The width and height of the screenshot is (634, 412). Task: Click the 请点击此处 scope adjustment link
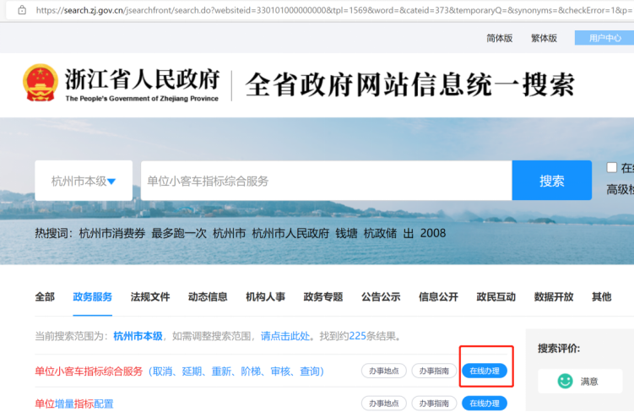click(x=284, y=336)
